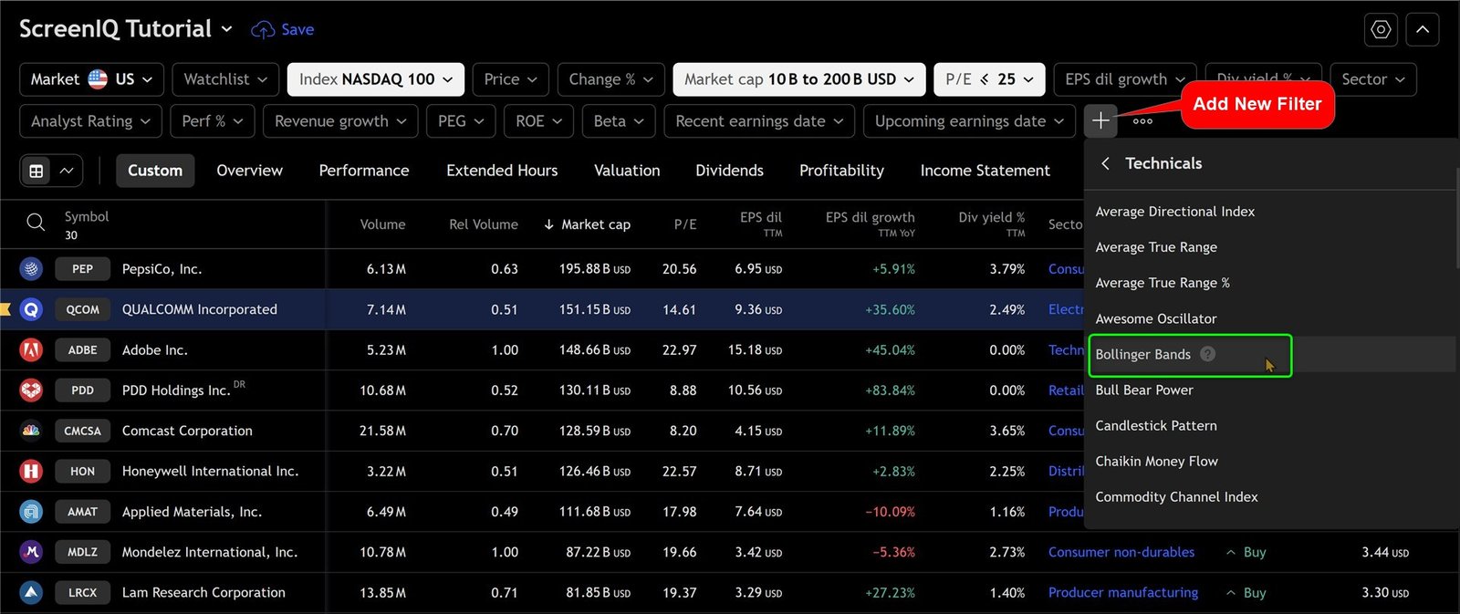Image resolution: width=1460 pixels, height=614 pixels.
Task: Sort by the Volume column header
Action: click(x=382, y=224)
